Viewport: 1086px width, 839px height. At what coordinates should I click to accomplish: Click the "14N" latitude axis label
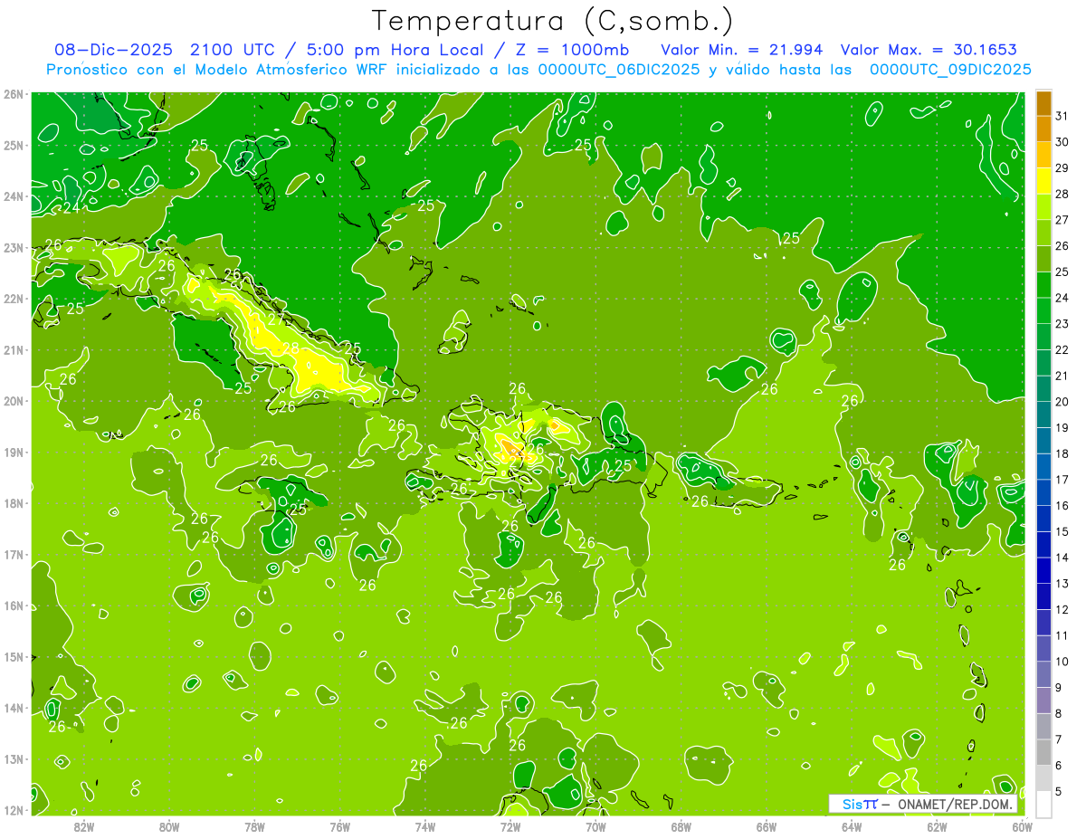pos(14,708)
